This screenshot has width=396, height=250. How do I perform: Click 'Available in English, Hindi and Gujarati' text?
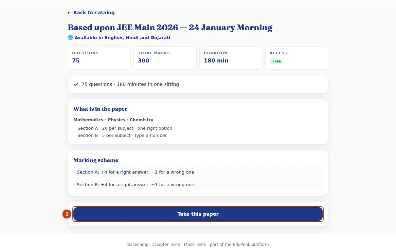[x=122, y=38]
